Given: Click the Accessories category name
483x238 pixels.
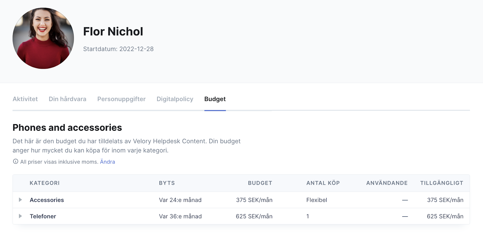Looking at the screenshot, I should 47,200.
